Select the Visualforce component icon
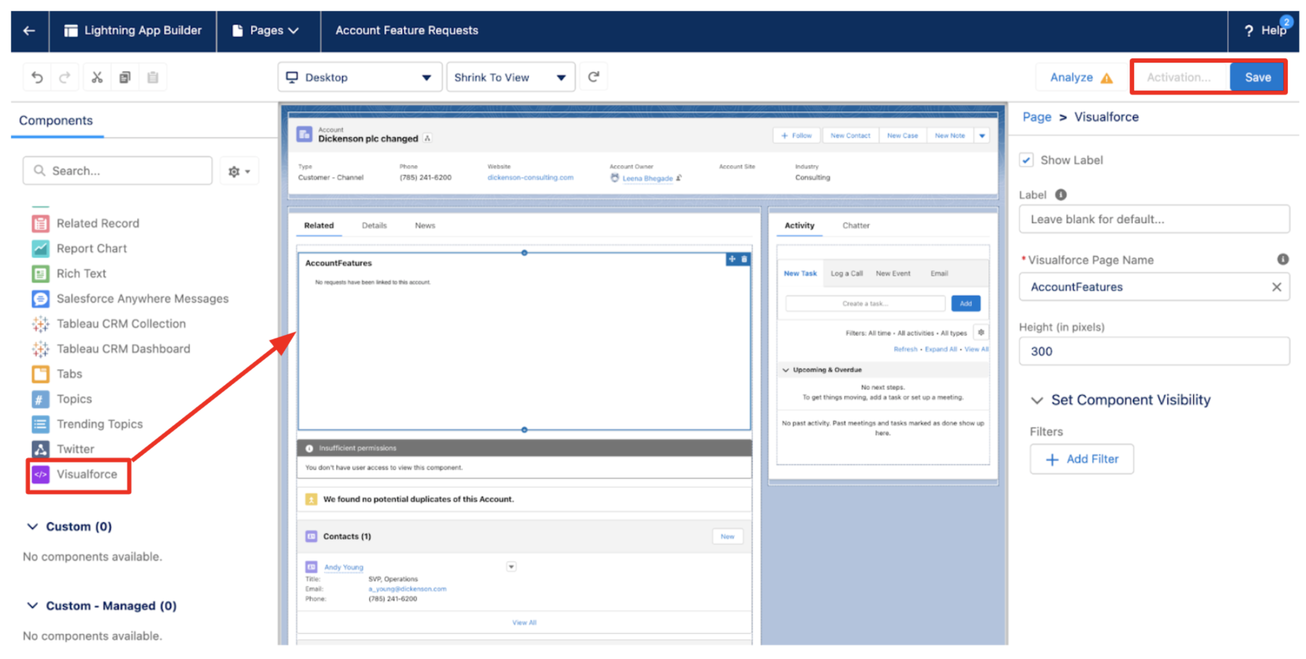The width and height of the screenshot is (1306, 659). 41,474
